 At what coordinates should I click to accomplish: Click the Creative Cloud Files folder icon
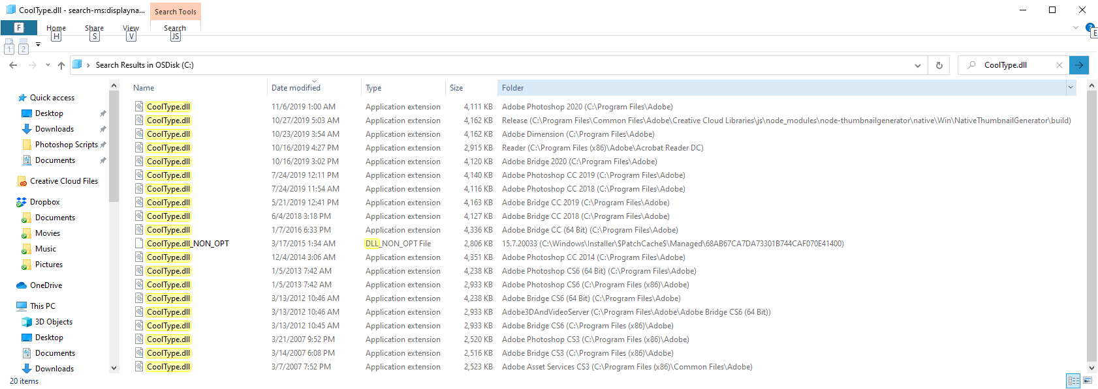(x=22, y=181)
